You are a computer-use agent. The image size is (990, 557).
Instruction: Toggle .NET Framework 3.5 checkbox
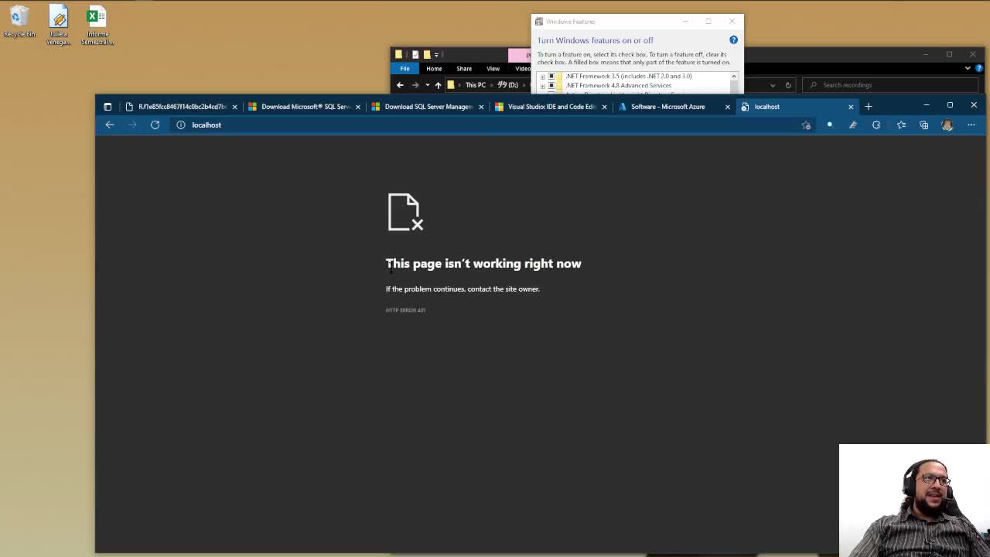pyautogui.click(x=551, y=77)
